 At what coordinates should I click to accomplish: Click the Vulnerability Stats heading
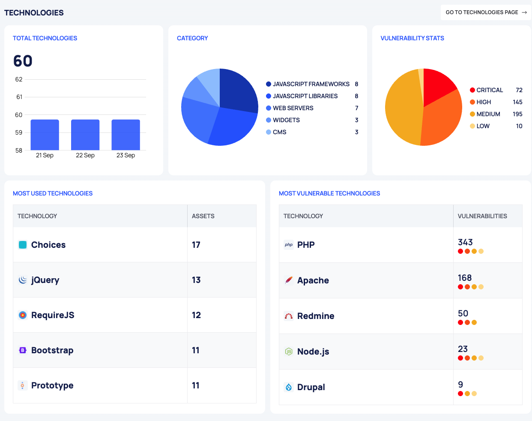pyautogui.click(x=412, y=38)
